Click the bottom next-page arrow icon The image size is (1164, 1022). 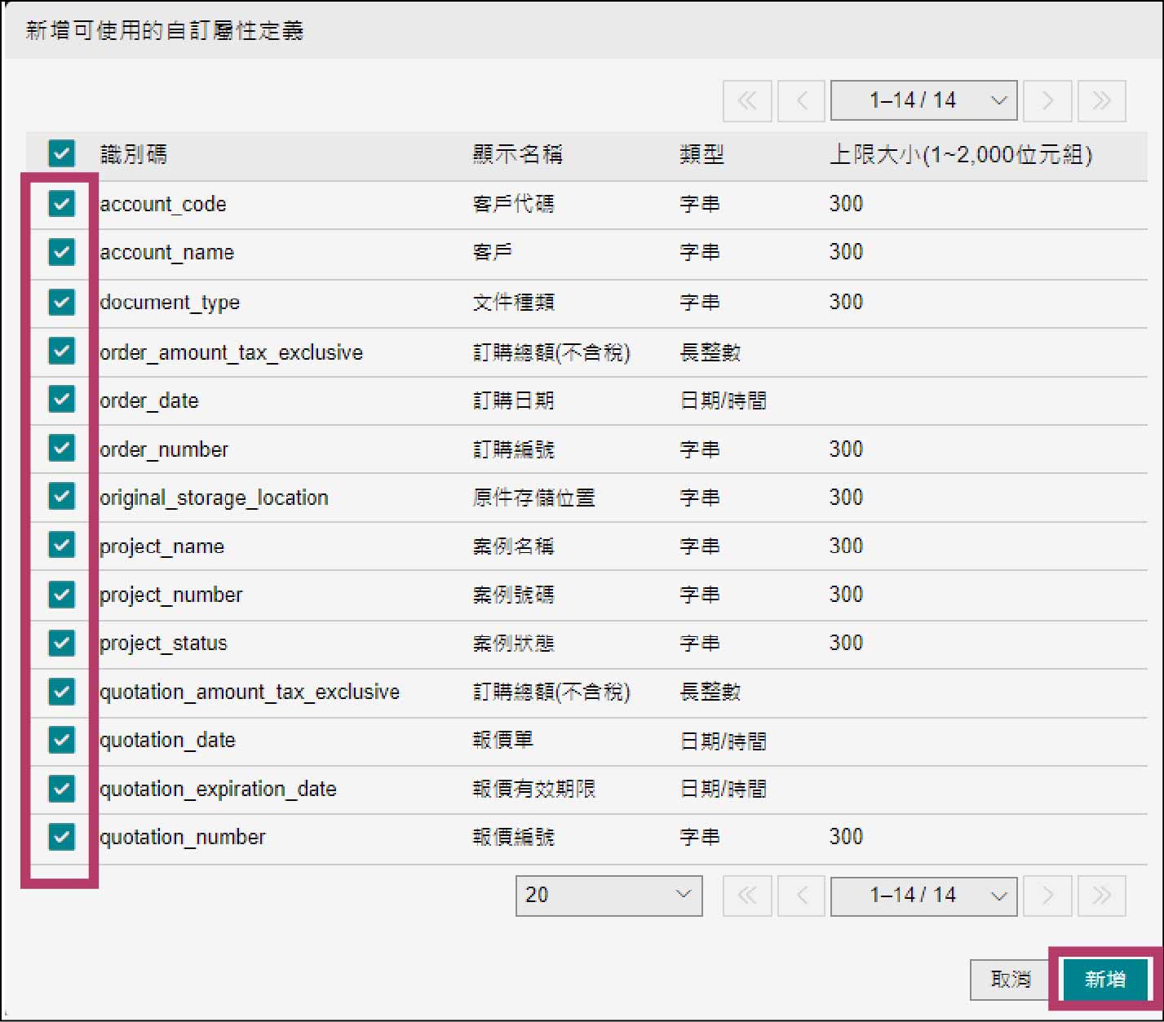(x=1047, y=896)
